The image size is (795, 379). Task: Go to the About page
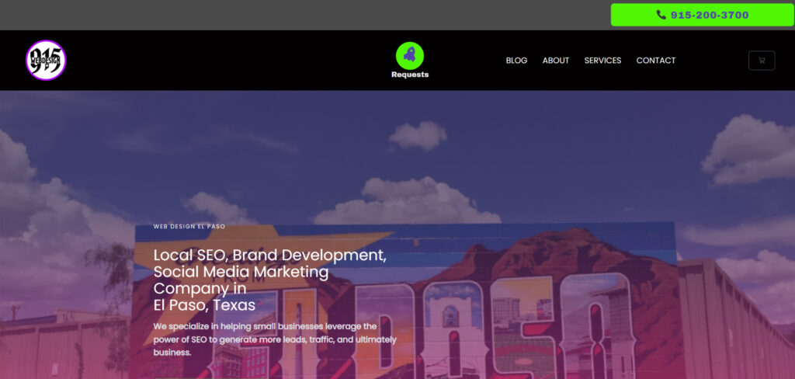click(556, 61)
